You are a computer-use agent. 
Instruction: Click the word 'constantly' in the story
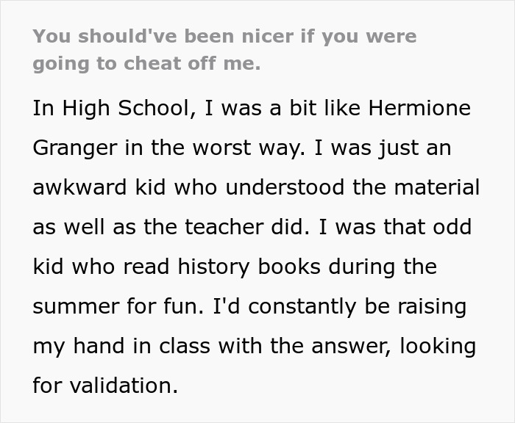pyautogui.click(x=302, y=308)
